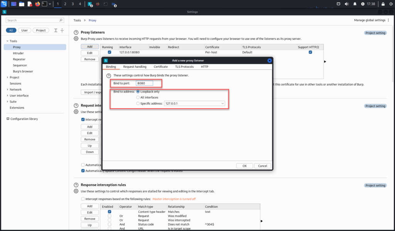Switch to workspace 4
The width and height of the screenshot is (395, 231).
(80, 4)
